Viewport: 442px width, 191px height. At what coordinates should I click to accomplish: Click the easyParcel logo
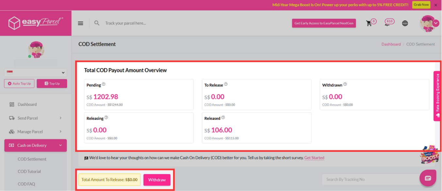(x=36, y=23)
